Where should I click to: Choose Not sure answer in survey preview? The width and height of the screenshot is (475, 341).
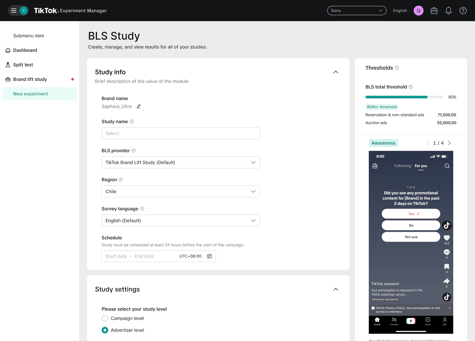tap(411, 237)
